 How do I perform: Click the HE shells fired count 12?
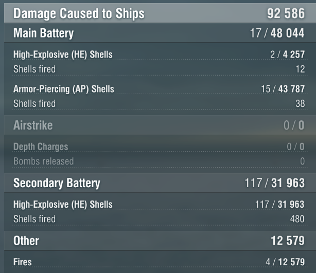tap(300, 69)
